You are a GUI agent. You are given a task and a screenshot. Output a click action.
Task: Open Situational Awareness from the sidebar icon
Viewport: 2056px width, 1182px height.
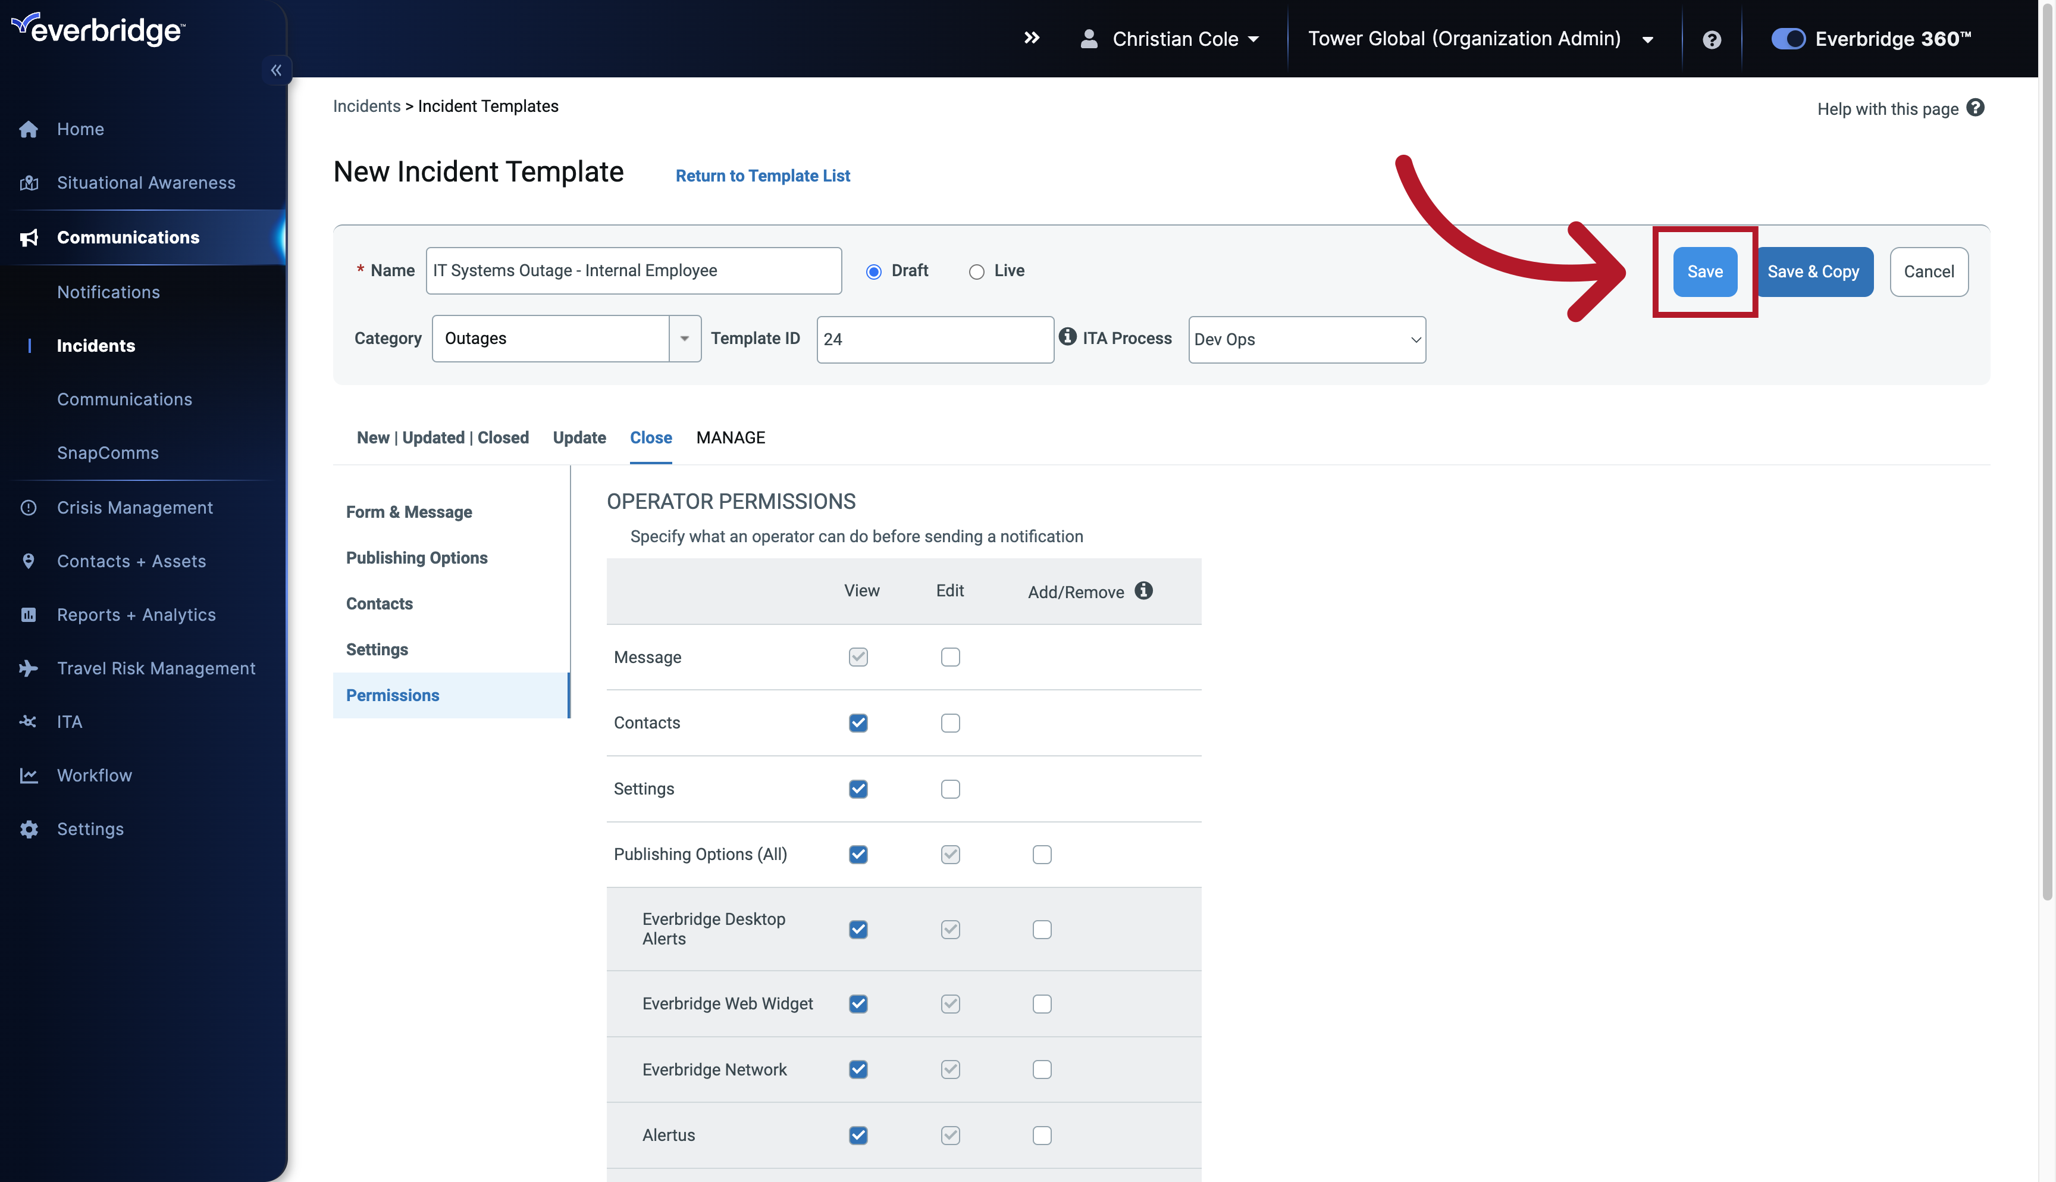(29, 183)
